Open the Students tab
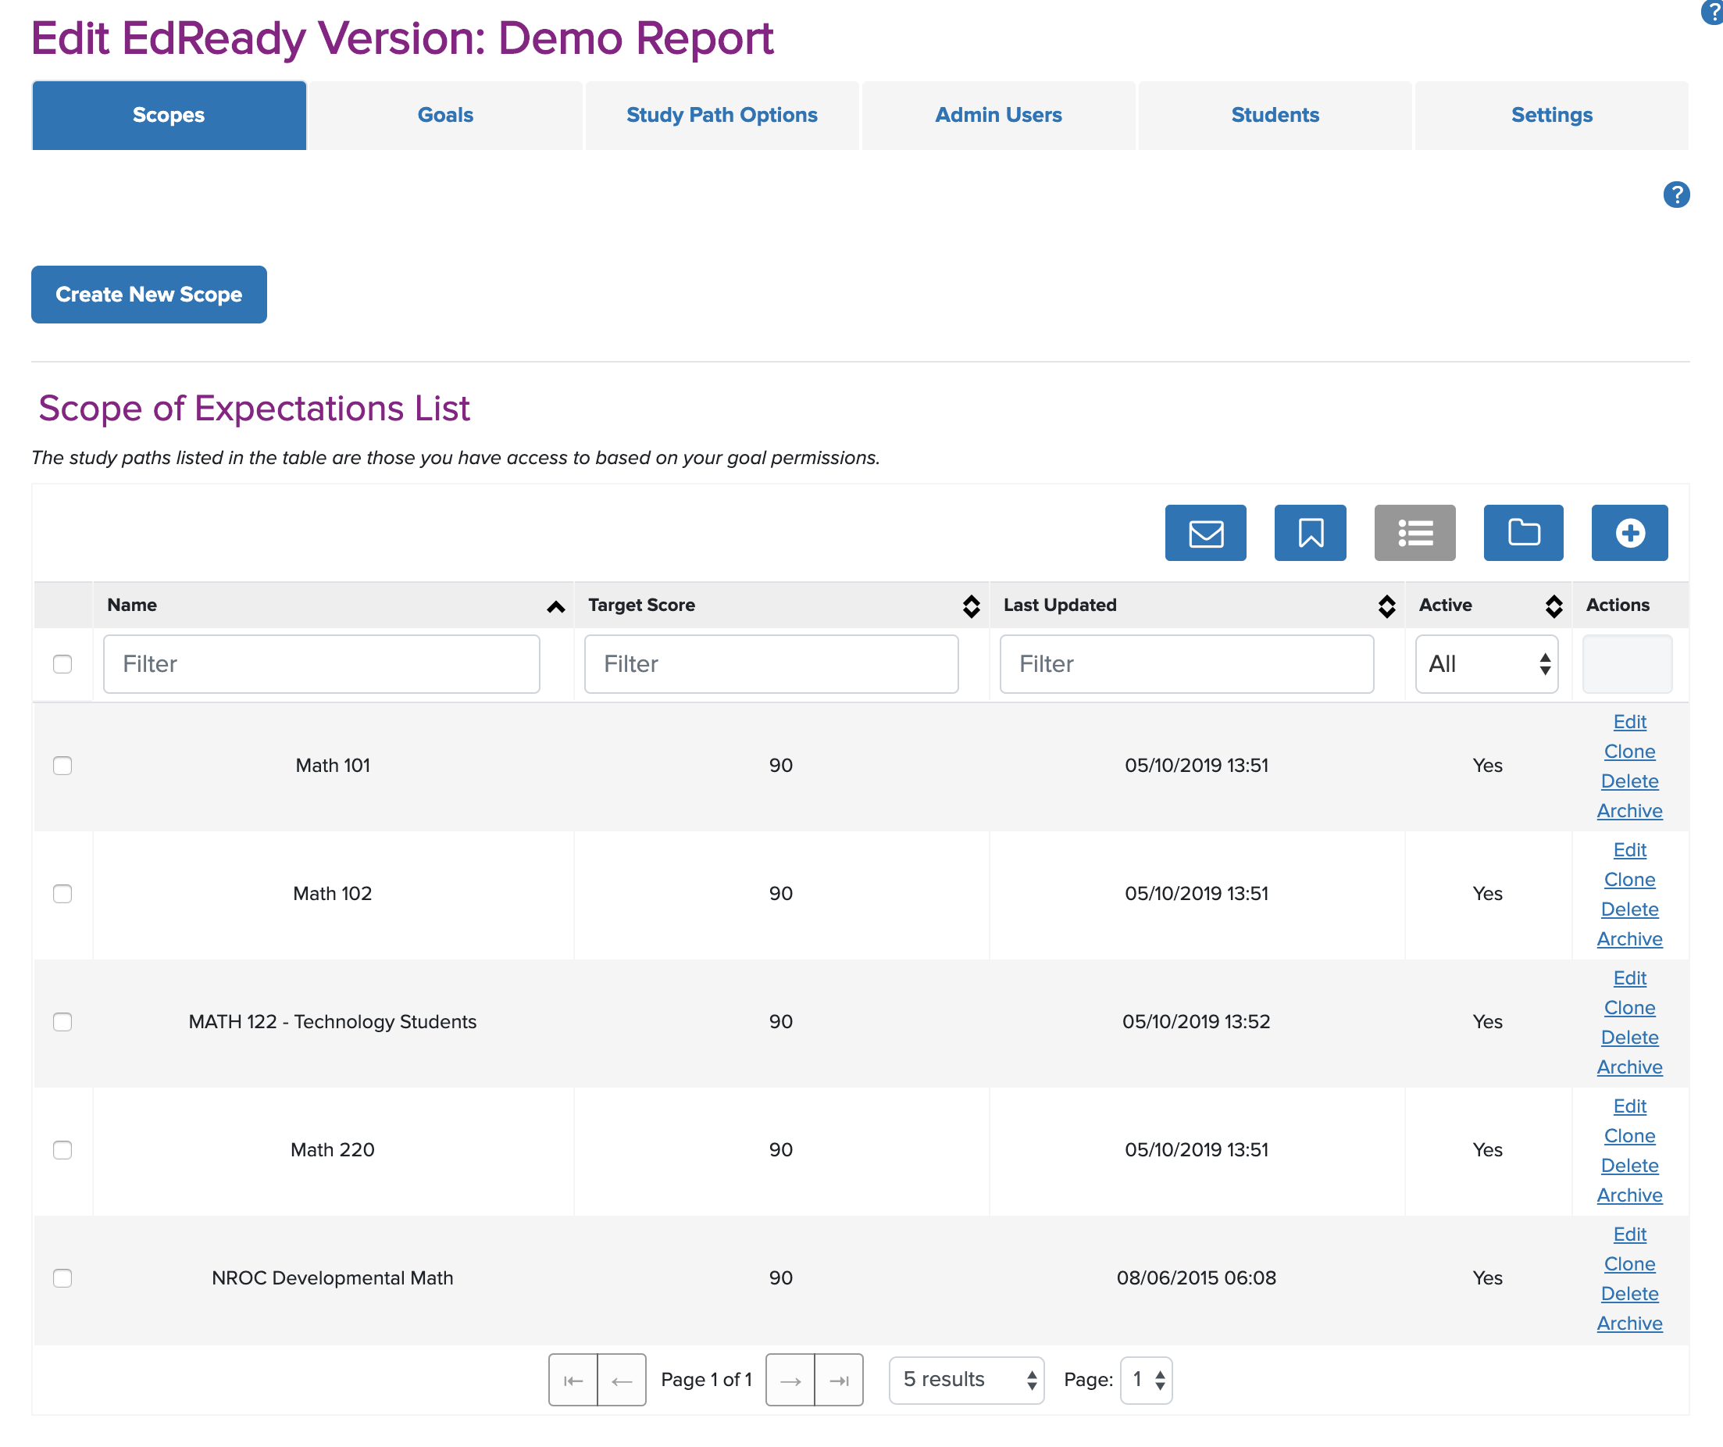The height and width of the screenshot is (1447, 1723). pyautogui.click(x=1275, y=115)
